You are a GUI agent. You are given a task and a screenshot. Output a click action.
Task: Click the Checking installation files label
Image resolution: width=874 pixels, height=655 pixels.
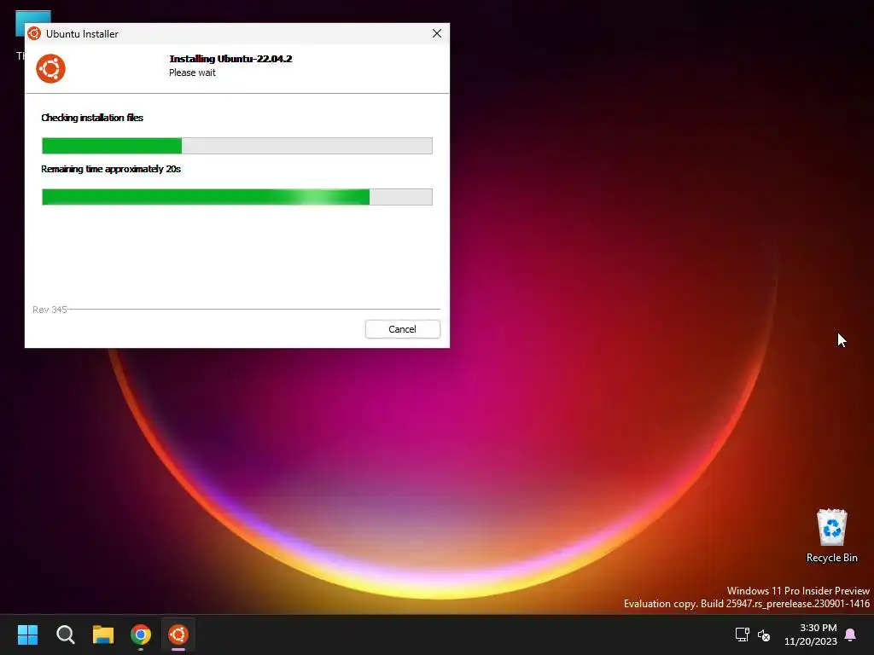click(x=92, y=118)
